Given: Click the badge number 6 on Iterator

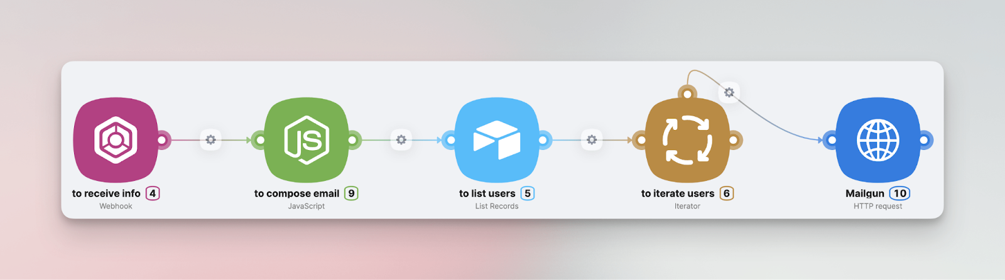Looking at the screenshot, I should click(x=727, y=193).
